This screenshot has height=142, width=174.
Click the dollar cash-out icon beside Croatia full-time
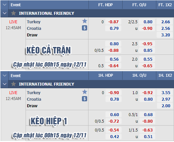(85, 28)
